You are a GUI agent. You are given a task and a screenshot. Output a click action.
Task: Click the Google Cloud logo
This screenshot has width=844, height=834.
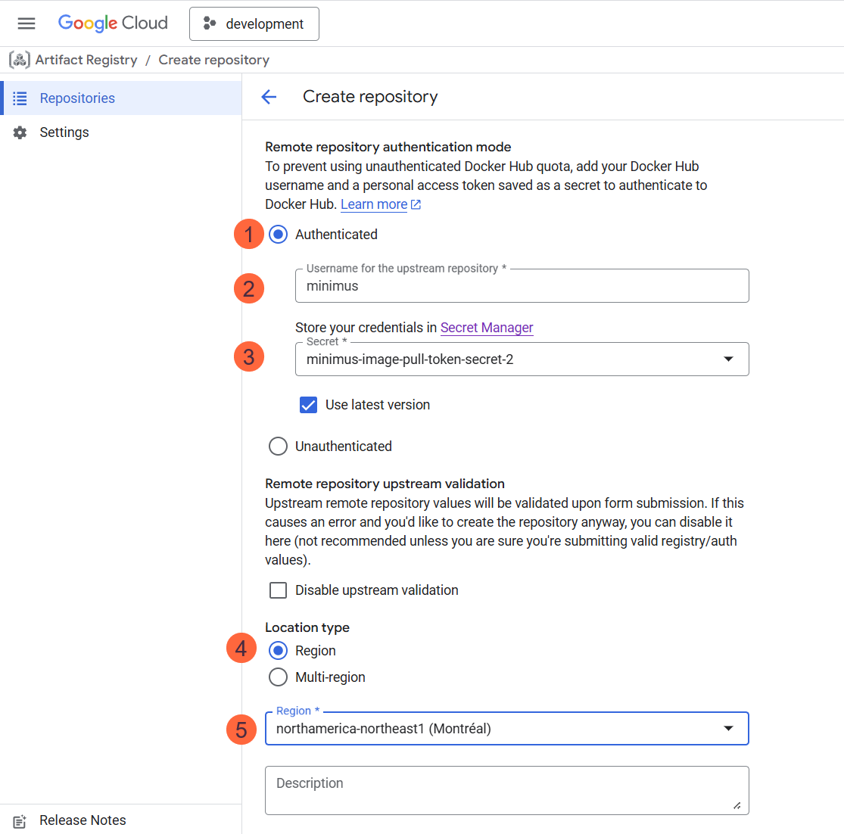click(112, 23)
